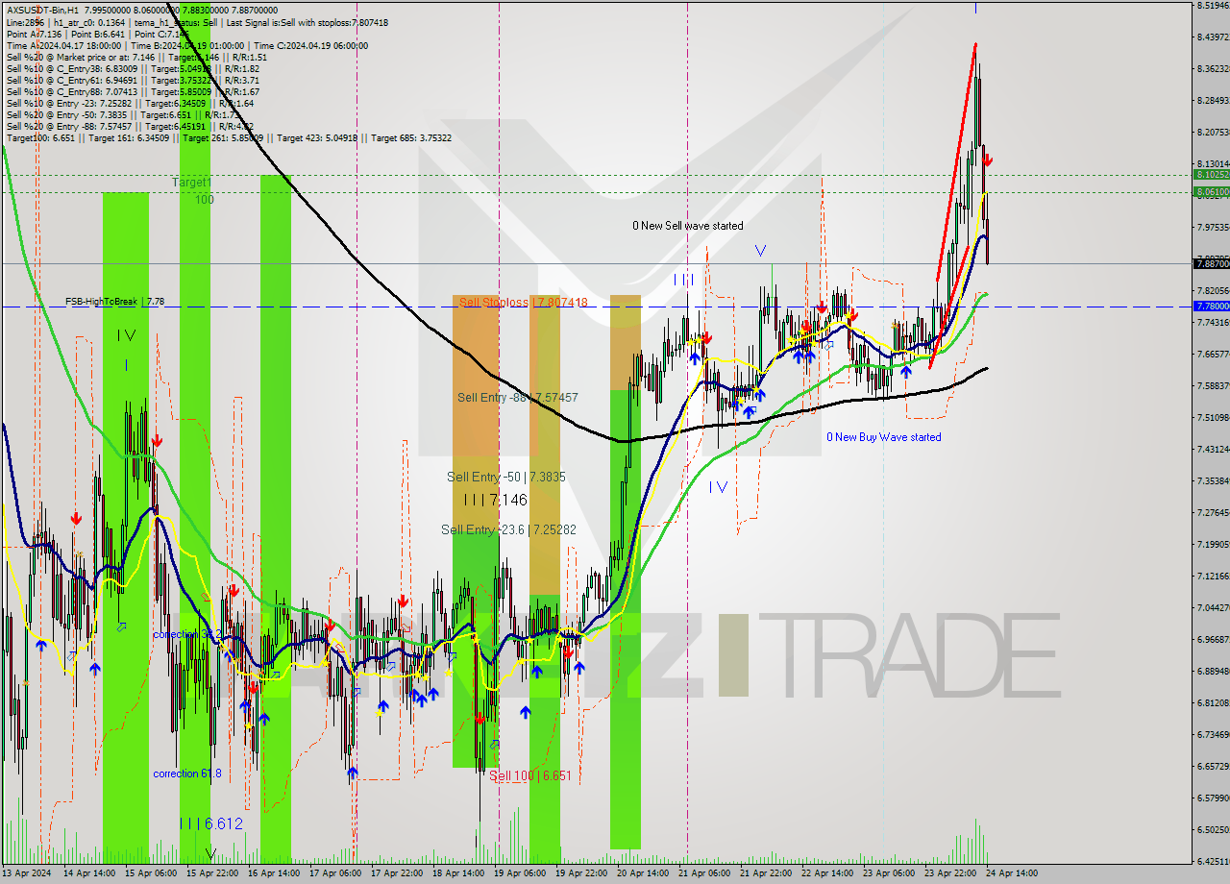Image resolution: width=1230 pixels, height=884 pixels.
Task: Select the 'correction 61.8' label
Action: point(187,773)
